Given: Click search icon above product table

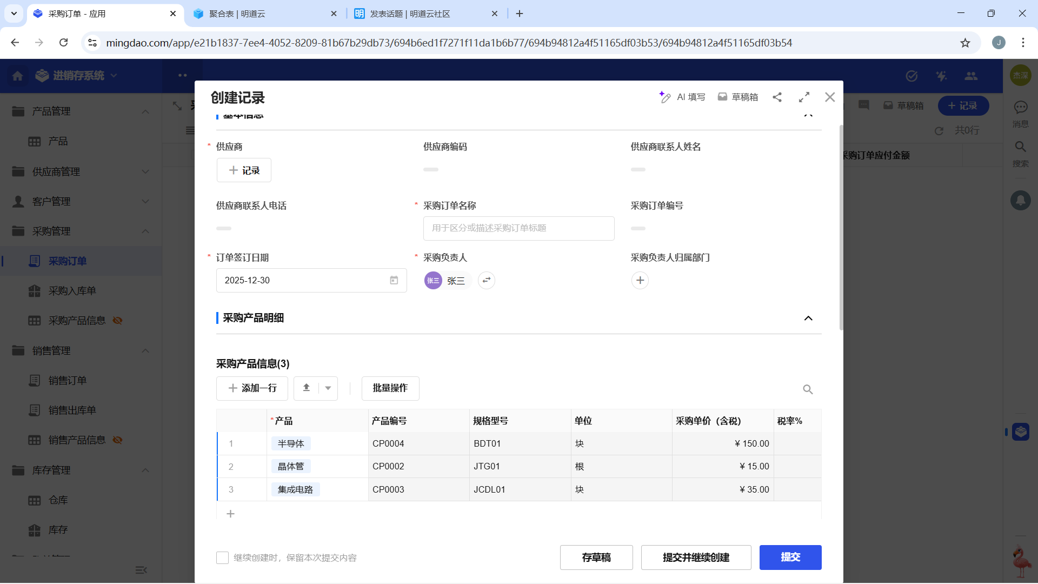Looking at the screenshot, I should click(x=808, y=389).
